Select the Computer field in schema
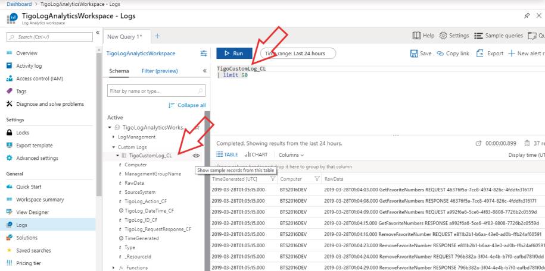The image size is (545, 271). 136,165
